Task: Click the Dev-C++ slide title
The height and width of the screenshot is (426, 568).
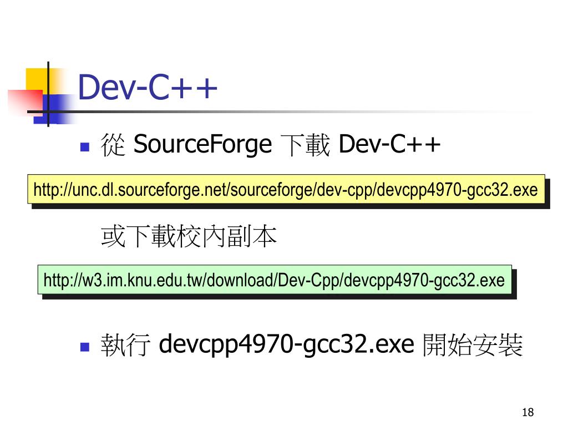Action: click(148, 87)
